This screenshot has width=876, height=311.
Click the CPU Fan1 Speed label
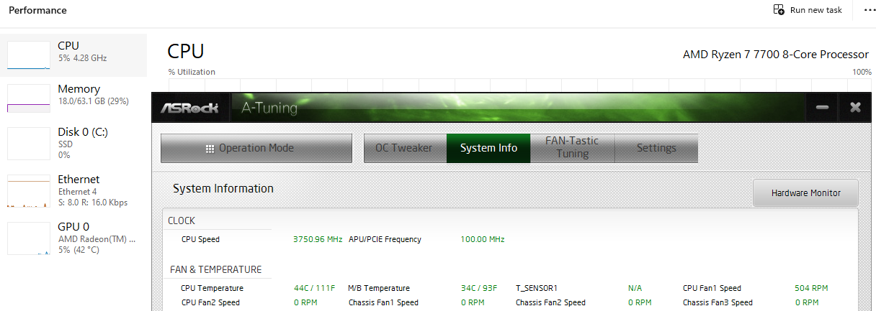[712, 288]
